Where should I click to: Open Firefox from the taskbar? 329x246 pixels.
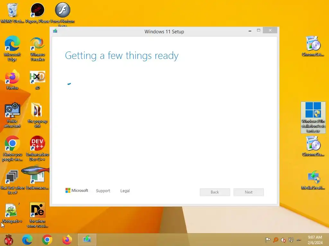tap(67, 240)
